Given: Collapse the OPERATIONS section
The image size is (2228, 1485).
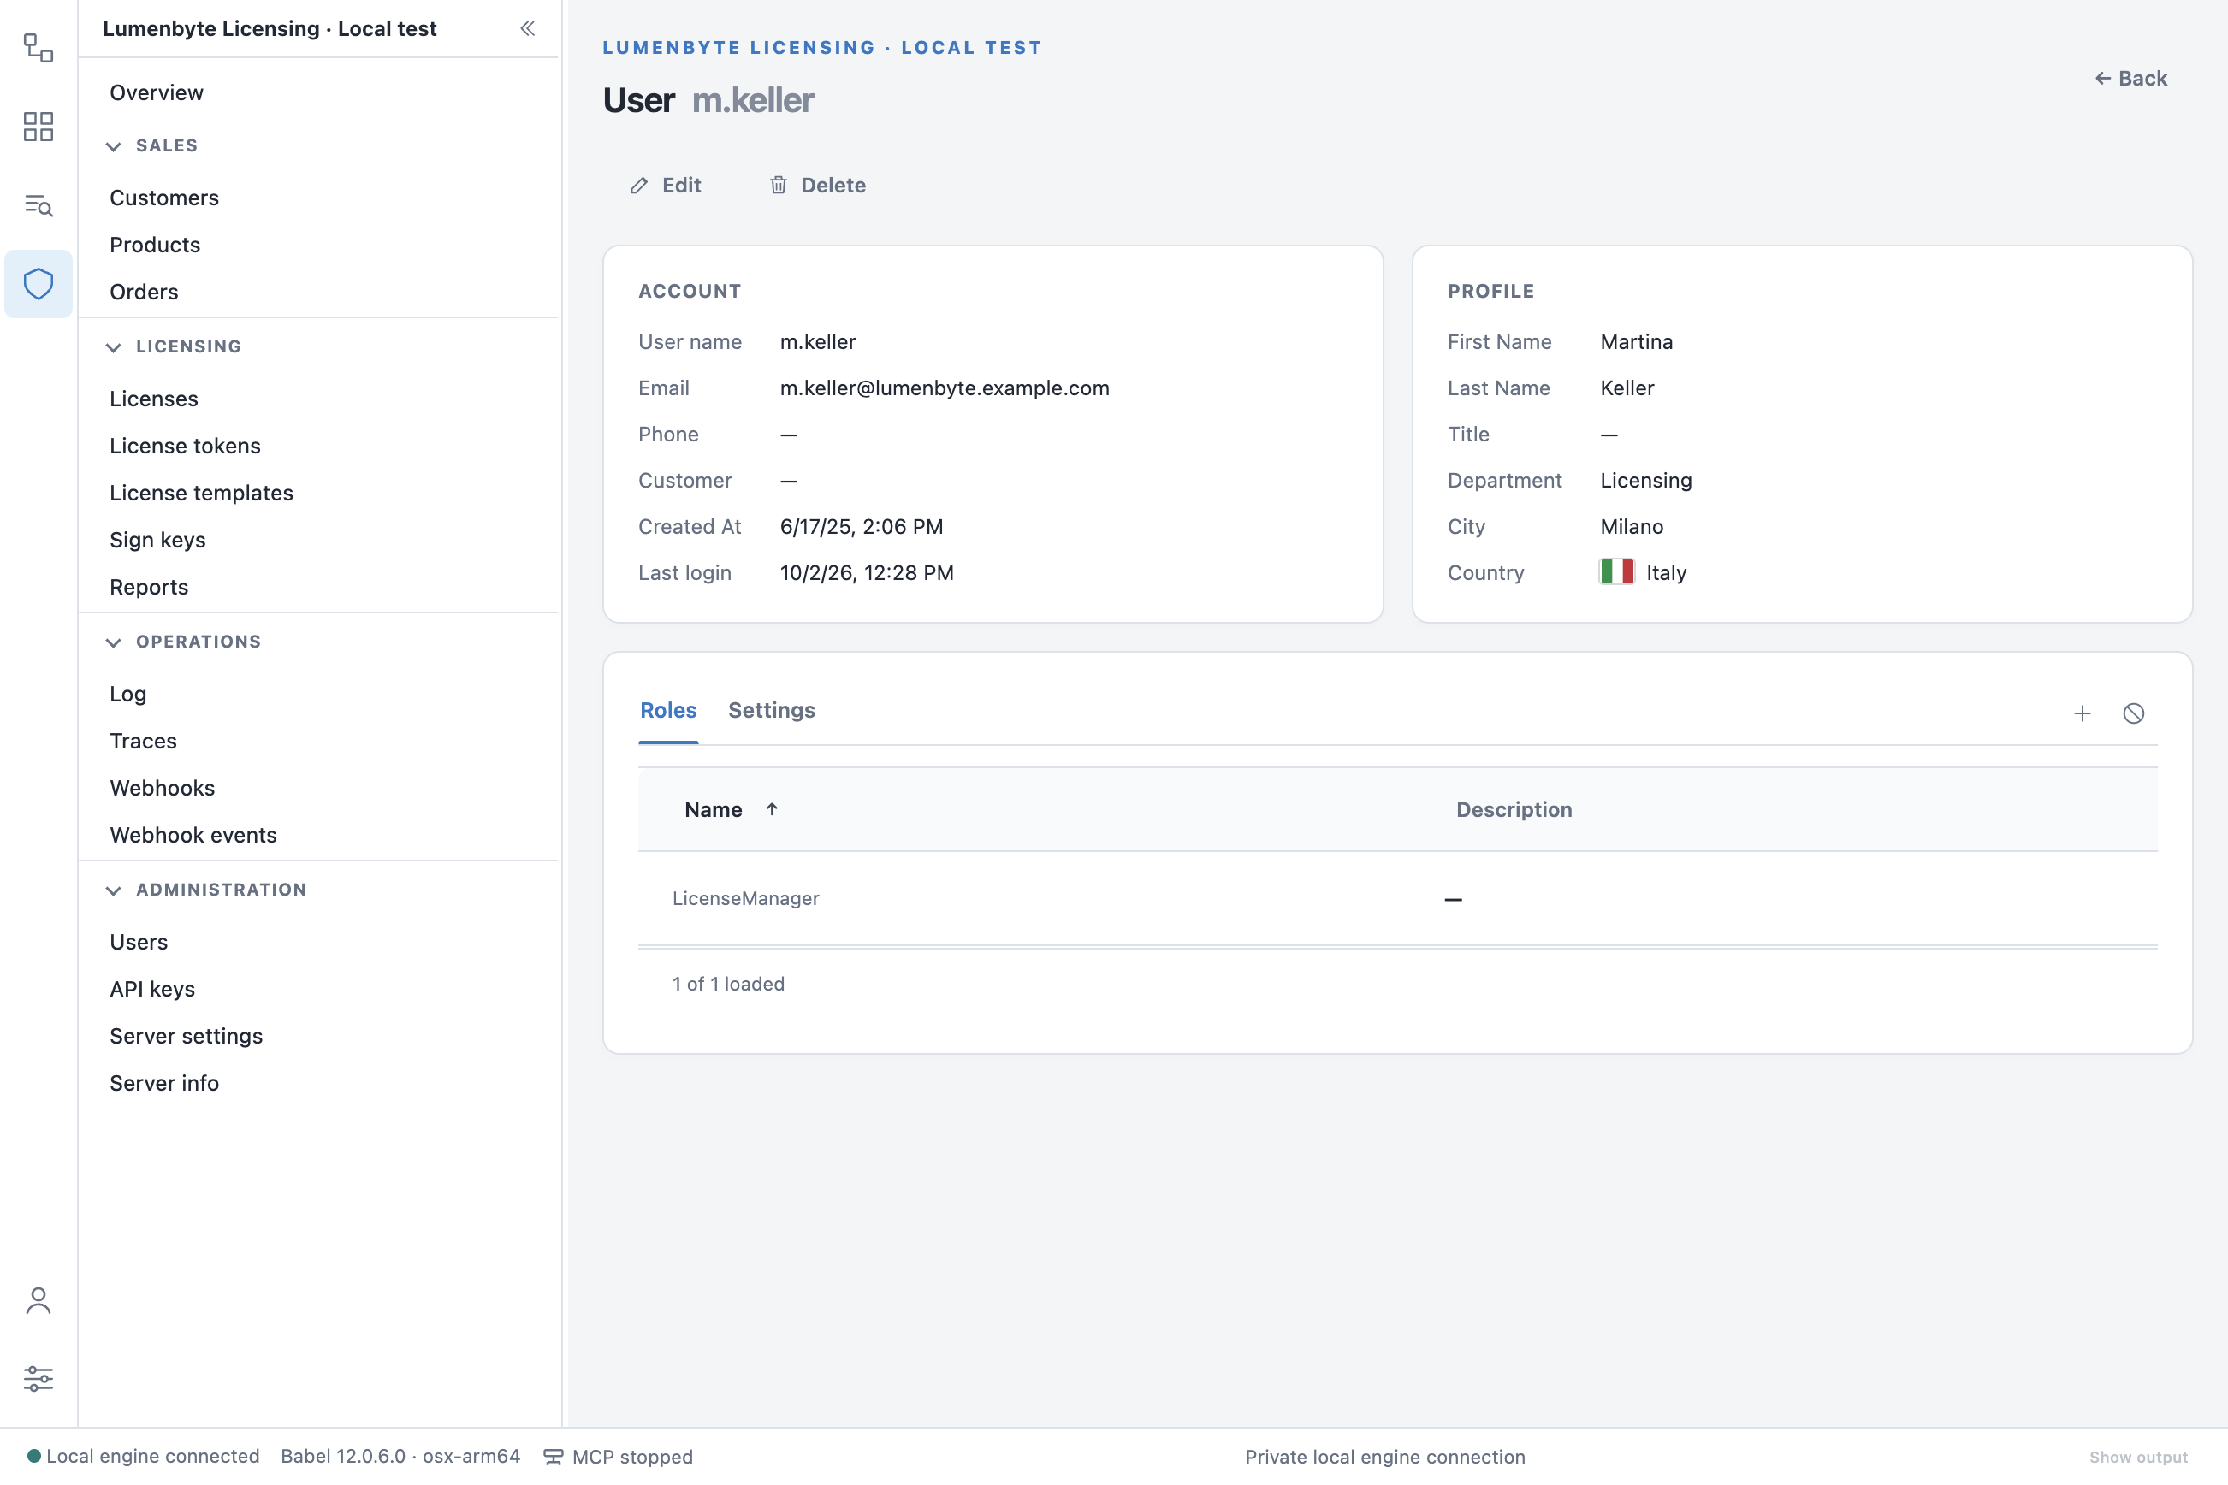Looking at the screenshot, I should tap(113, 642).
